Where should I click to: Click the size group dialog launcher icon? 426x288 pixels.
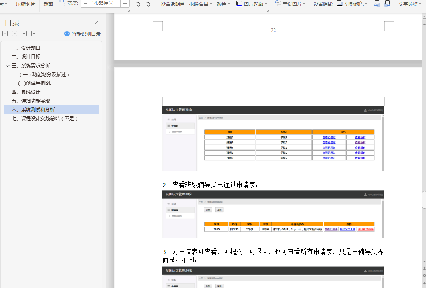click(129, 10)
